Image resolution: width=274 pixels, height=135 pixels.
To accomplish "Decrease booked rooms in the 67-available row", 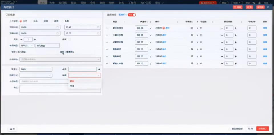I will point(222,56).
